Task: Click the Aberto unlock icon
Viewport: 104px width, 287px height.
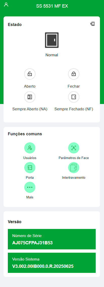Action: click(30, 74)
